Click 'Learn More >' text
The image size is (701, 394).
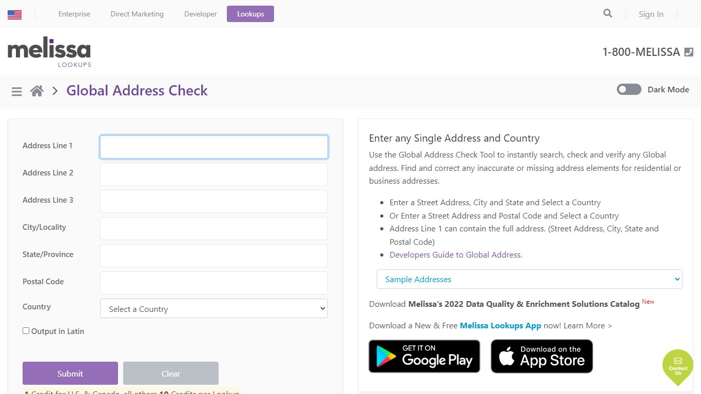pyautogui.click(x=588, y=325)
